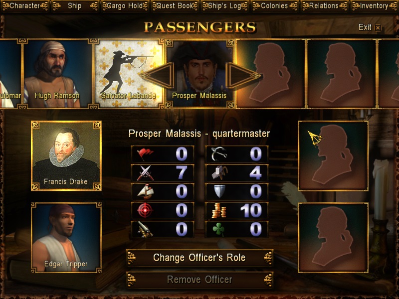Viewport: 399px width, 299px height.
Task: Open the Ship's Log tab
Action: click(x=225, y=6)
